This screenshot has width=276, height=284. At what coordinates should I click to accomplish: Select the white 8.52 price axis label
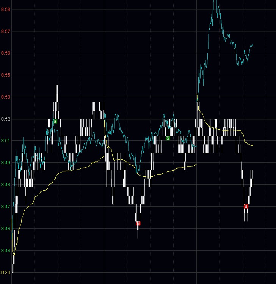coord(6,119)
